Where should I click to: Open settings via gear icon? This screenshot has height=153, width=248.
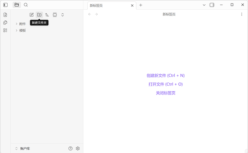click(x=78, y=148)
